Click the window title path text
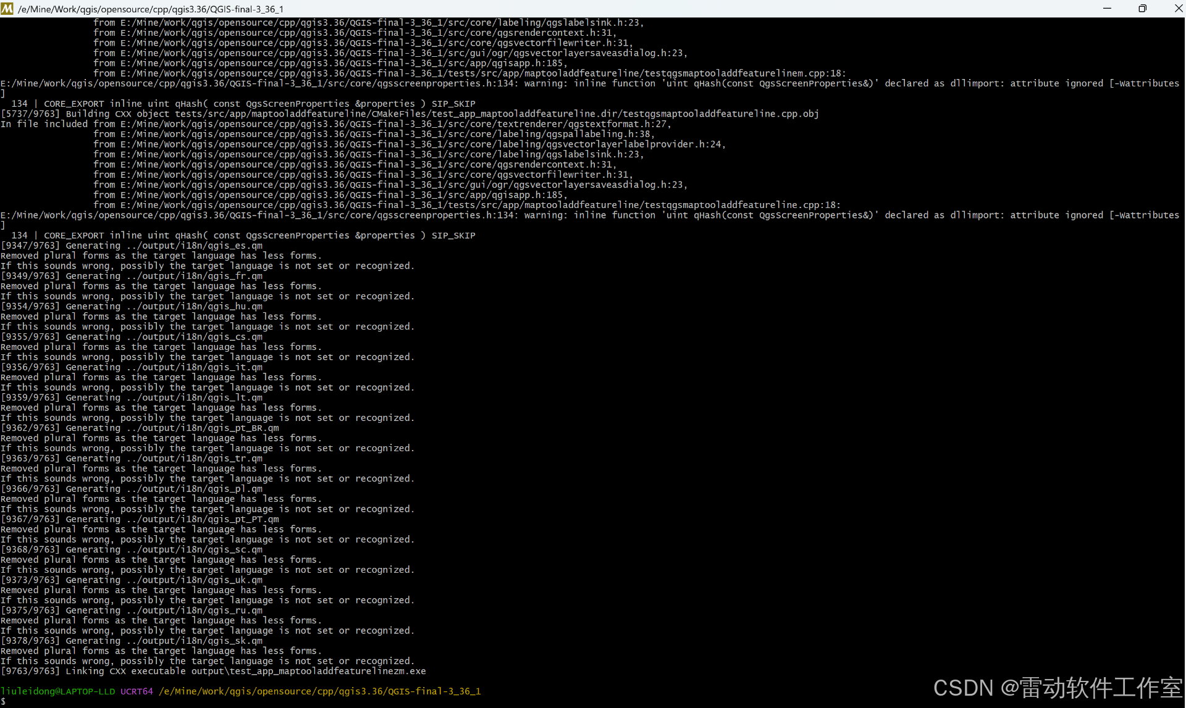Screen dimensions: 1186x708 tap(150, 9)
